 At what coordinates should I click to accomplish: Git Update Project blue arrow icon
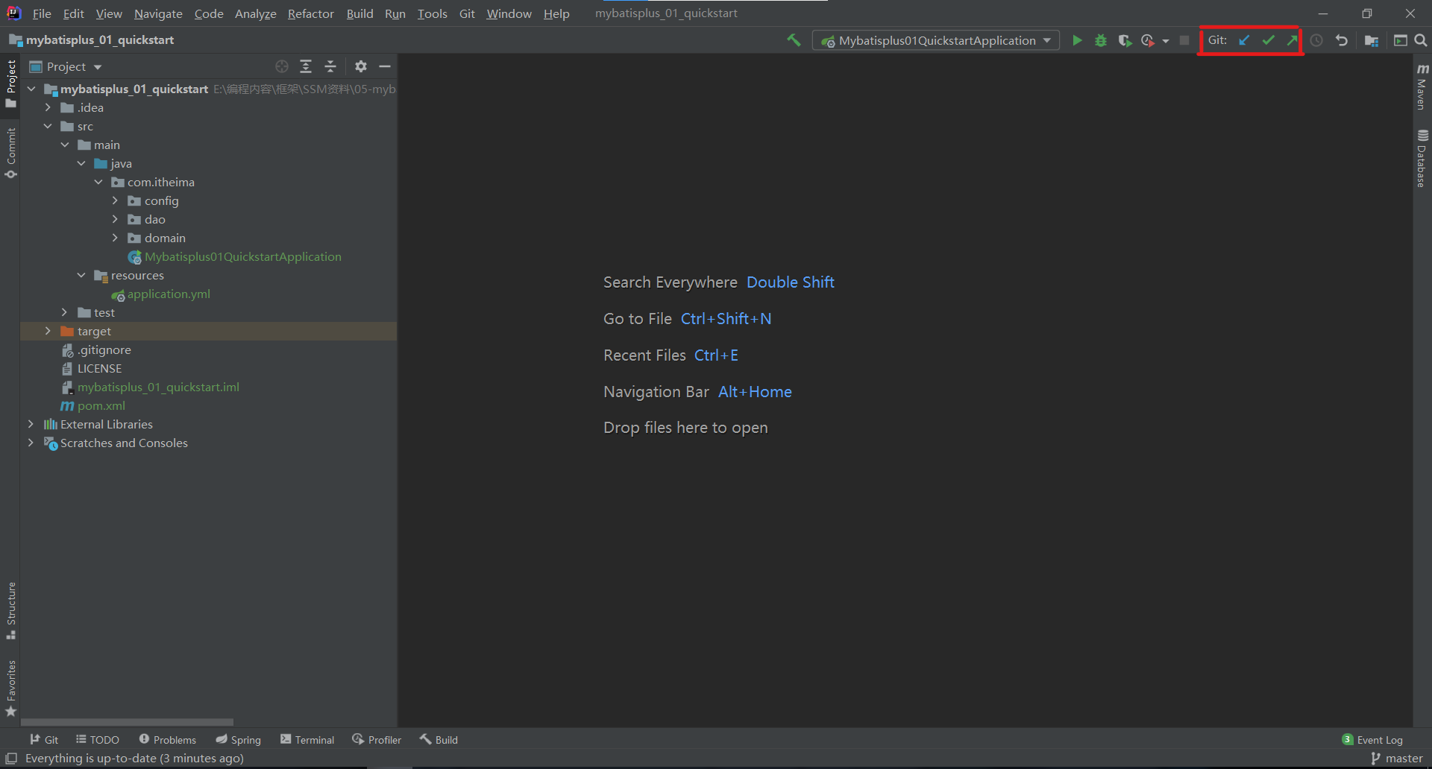pos(1244,40)
